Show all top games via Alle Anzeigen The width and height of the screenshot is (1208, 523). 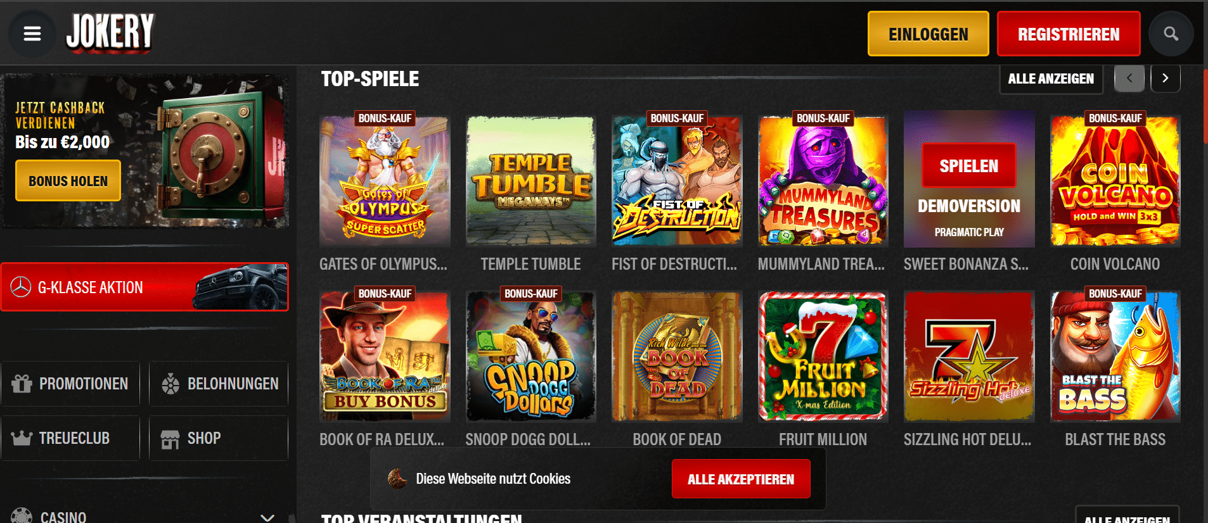[1051, 79]
